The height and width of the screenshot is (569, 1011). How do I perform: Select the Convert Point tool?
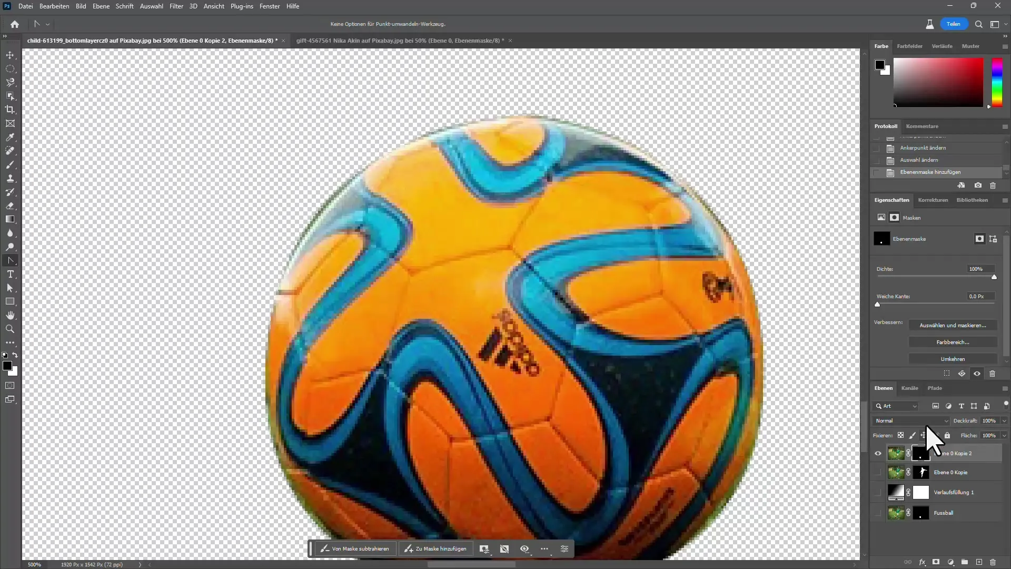[10, 261]
